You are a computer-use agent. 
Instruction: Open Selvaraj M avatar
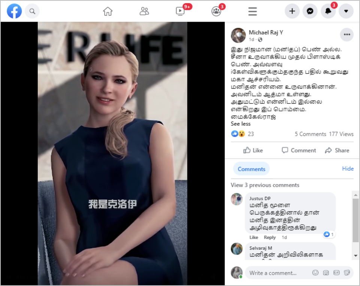(x=237, y=249)
